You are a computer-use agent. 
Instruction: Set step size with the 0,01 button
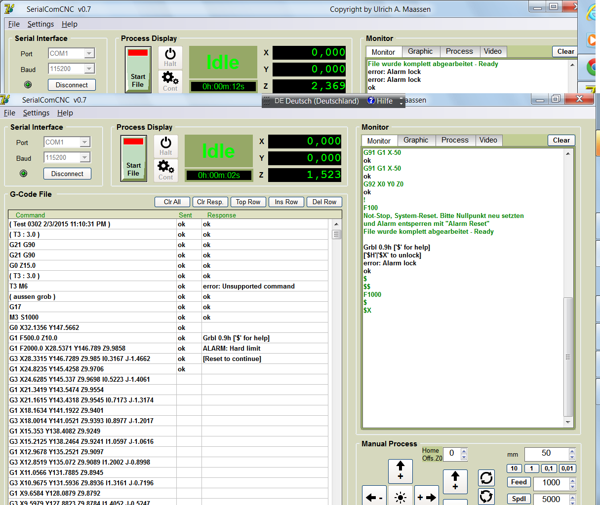click(567, 469)
